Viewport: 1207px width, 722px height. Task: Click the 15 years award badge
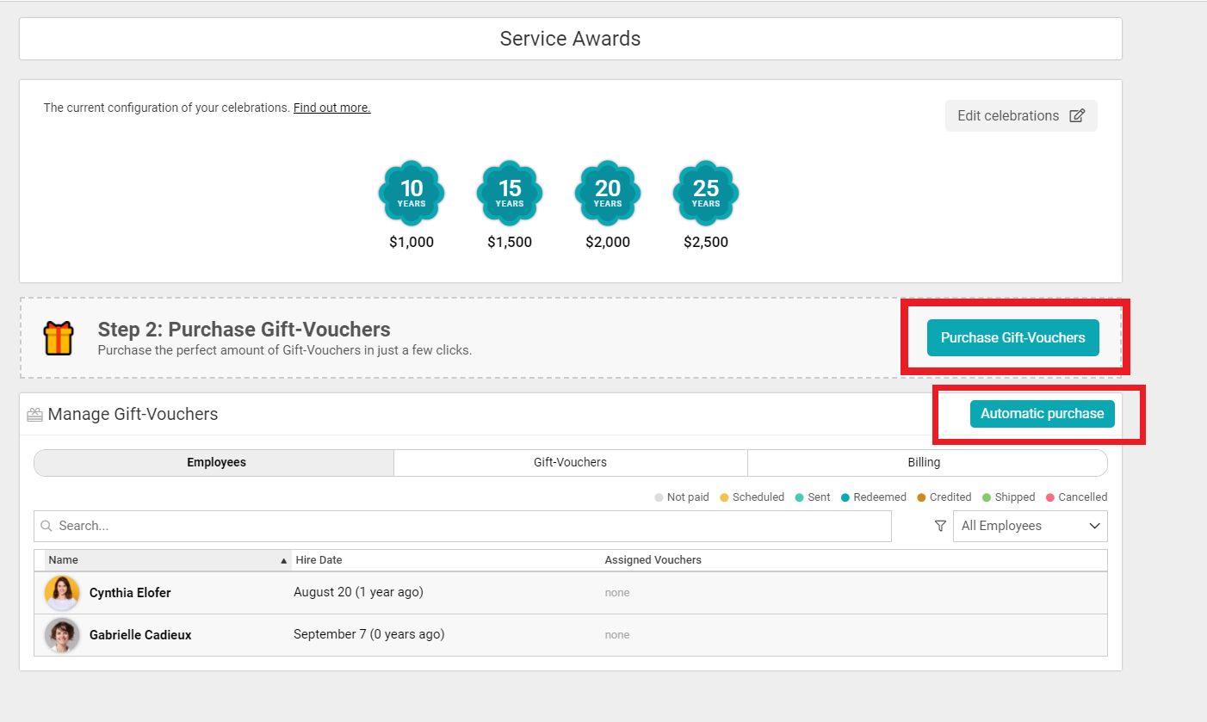[510, 193]
